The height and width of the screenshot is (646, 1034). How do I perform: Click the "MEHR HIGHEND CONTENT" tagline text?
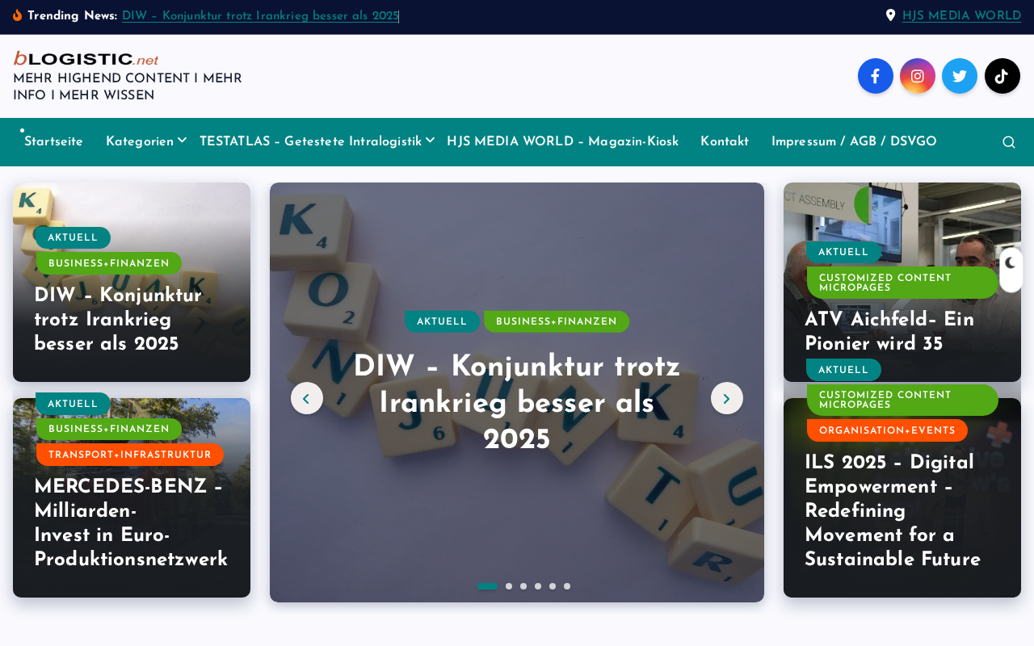pos(128,87)
